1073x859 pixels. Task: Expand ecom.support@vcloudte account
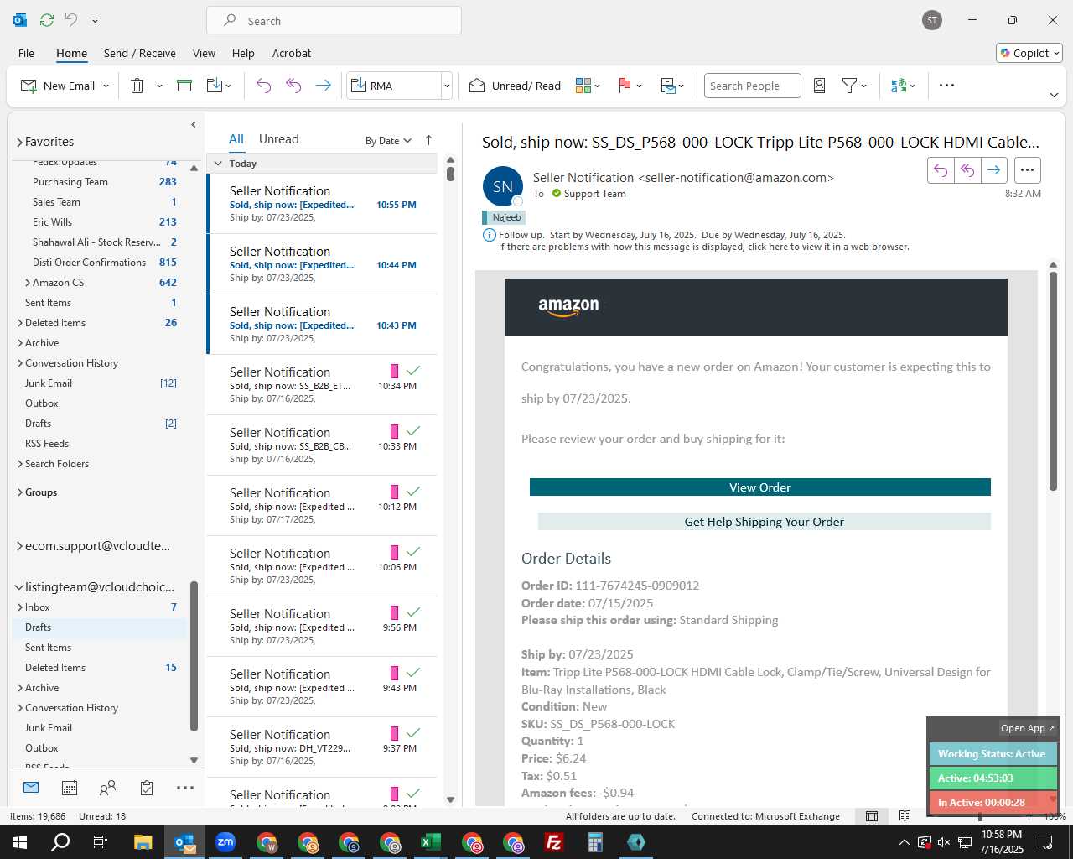(x=19, y=546)
